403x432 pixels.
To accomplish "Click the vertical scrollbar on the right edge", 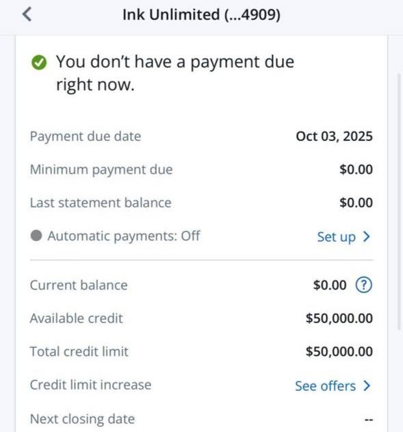I will click(x=400, y=201).
